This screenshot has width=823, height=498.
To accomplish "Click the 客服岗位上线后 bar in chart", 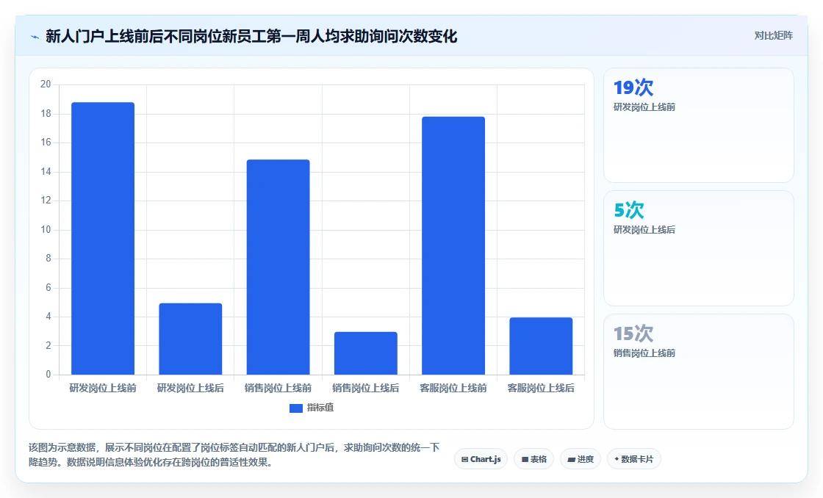I will 541,346.
